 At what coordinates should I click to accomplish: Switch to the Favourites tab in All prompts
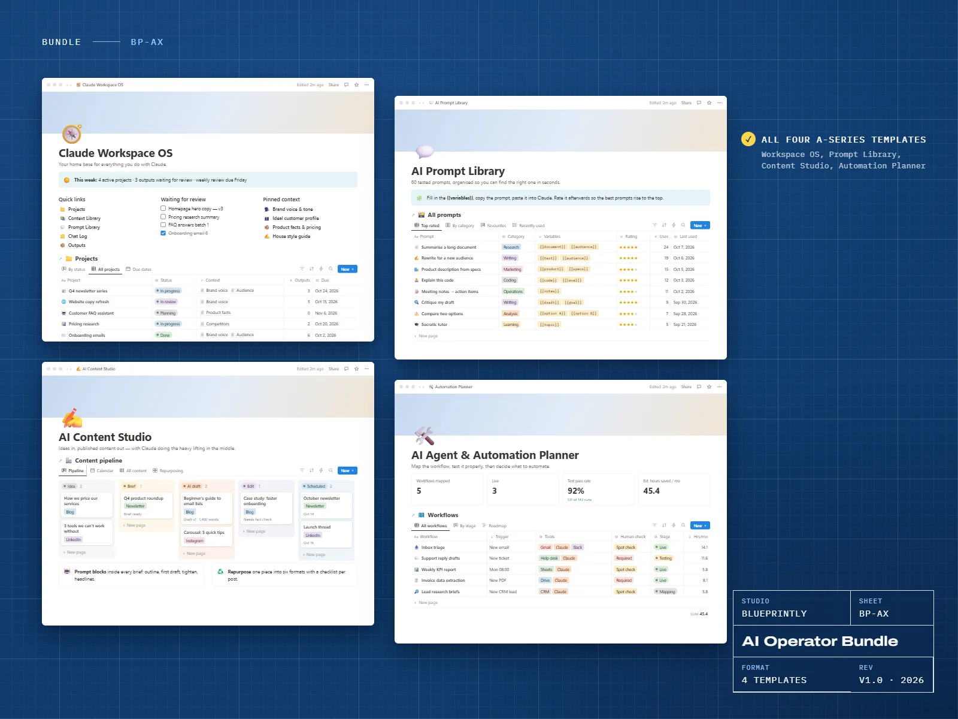tap(493, 226)
